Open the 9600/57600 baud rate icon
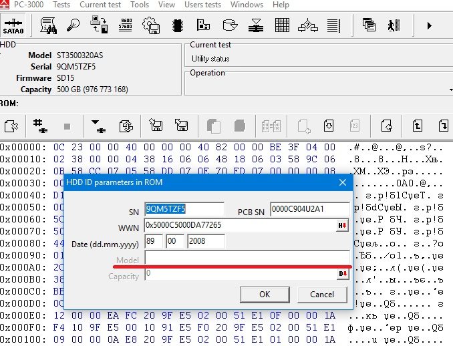The image size is (453, 346). pos(126,25)
